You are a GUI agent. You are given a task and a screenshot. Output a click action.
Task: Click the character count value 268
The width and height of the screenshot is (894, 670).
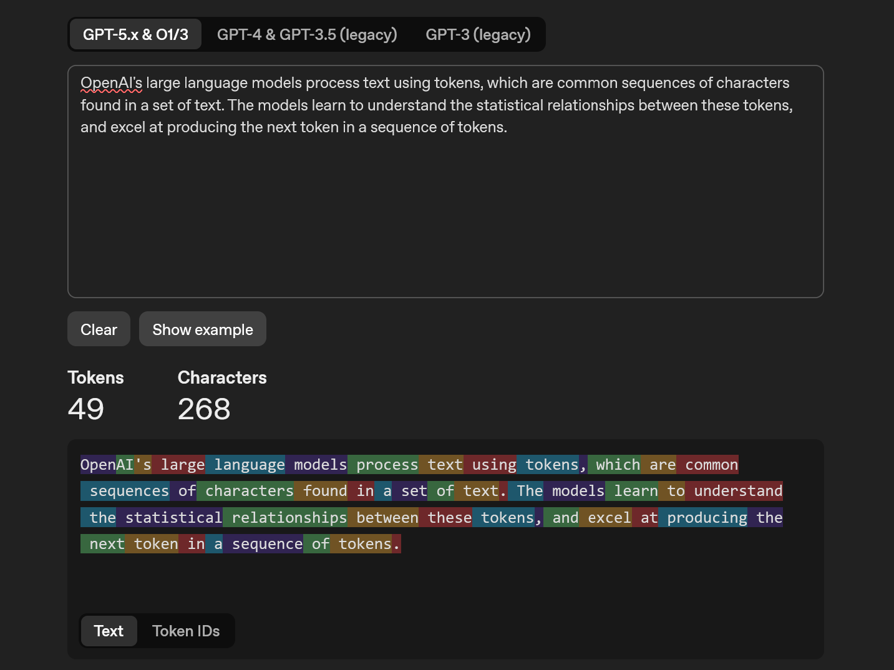point(204,409)
